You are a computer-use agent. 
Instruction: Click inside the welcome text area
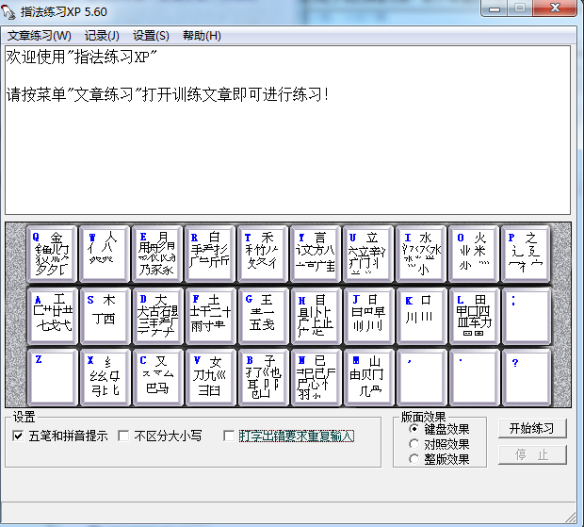click(287, 141)
